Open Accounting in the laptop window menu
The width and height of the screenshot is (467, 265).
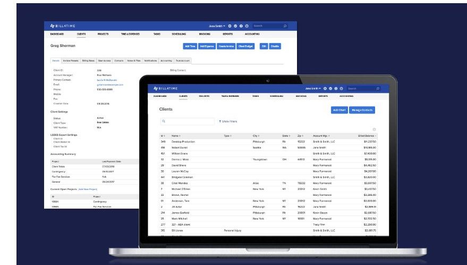tap(346, 96)
